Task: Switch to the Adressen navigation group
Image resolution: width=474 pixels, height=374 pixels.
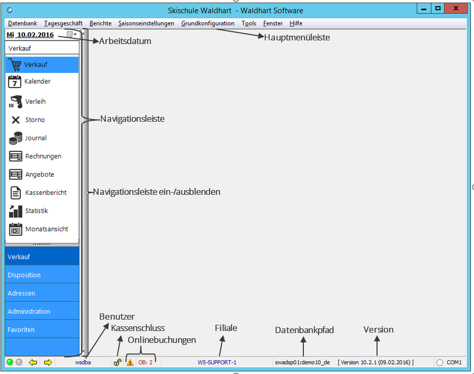Action: coord(42,293)
